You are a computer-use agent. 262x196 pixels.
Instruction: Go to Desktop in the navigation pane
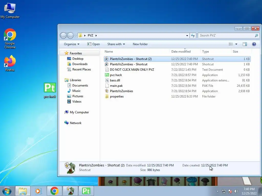pos(78,58)
